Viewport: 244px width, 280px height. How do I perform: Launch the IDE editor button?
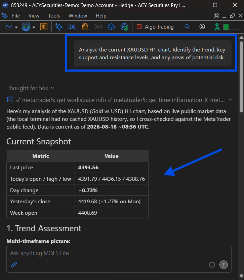72,27
